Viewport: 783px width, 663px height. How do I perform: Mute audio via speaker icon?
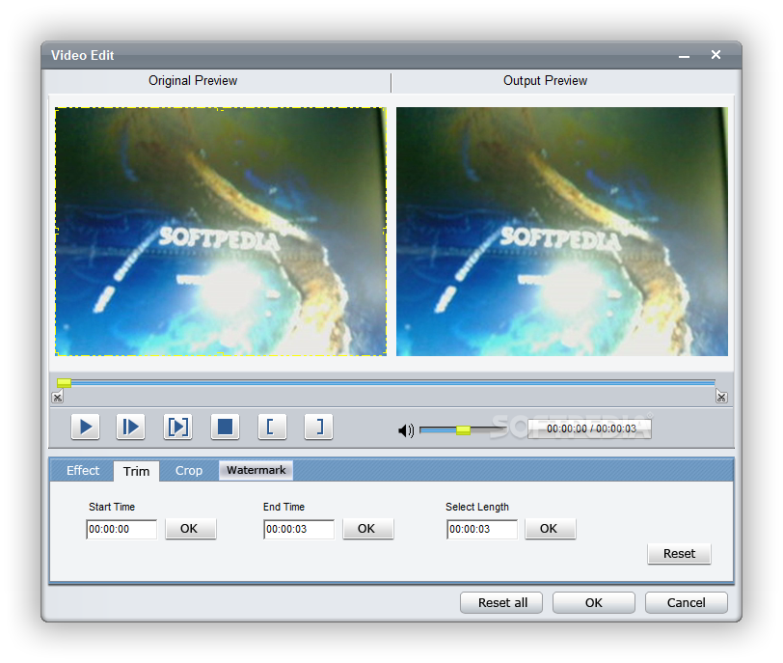[406, 430]
